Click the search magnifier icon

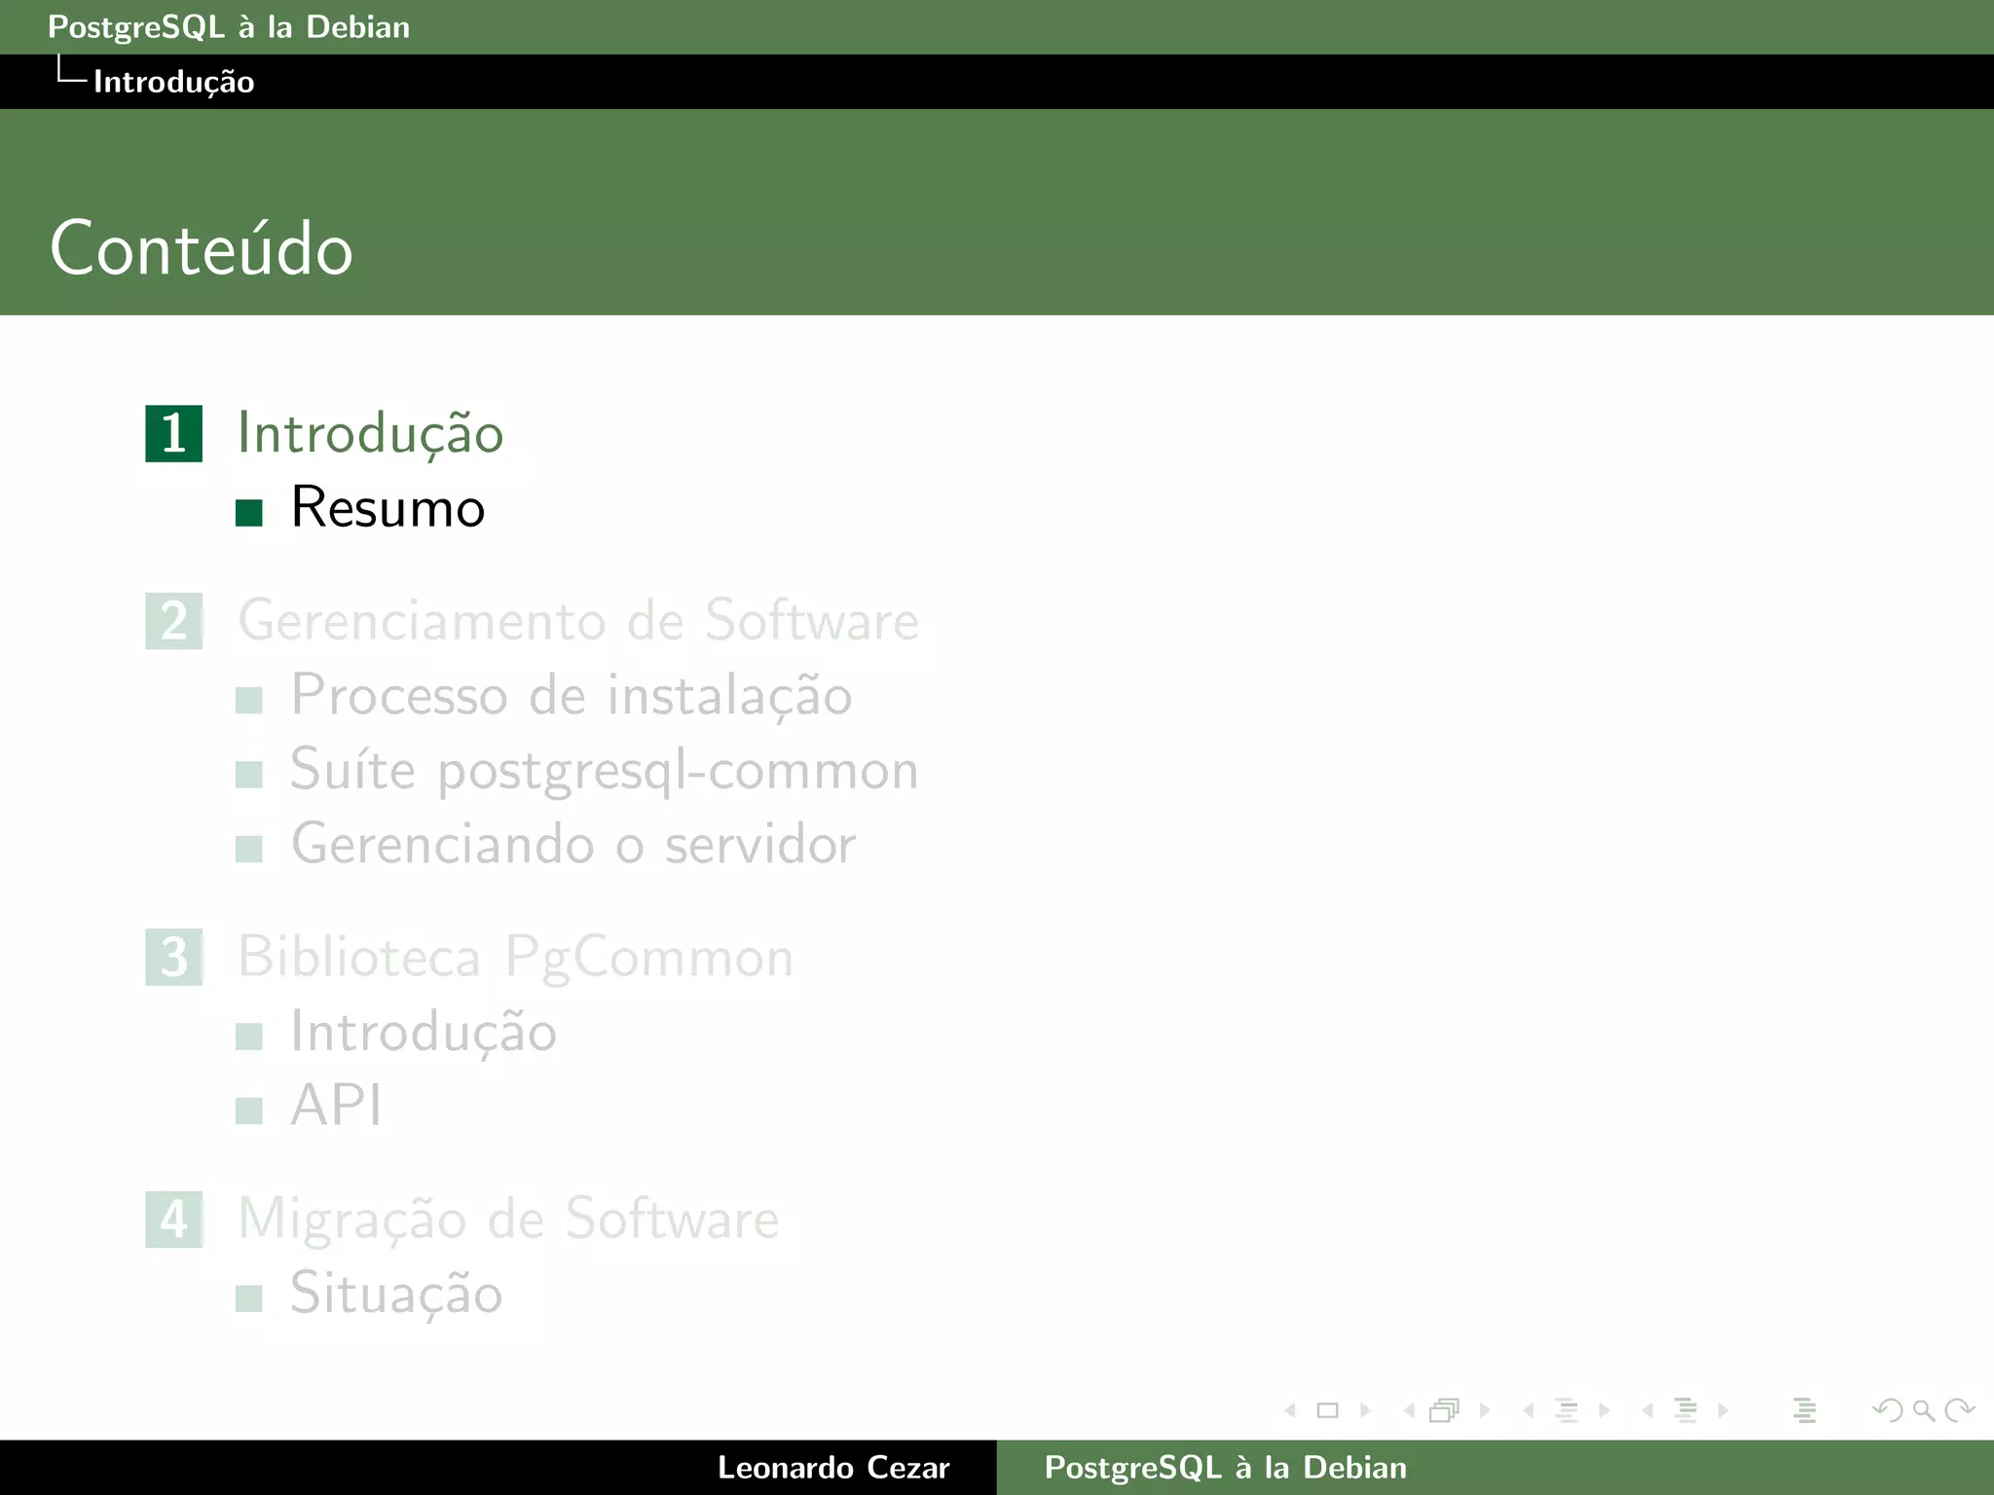click(x=1924, y=1410)
